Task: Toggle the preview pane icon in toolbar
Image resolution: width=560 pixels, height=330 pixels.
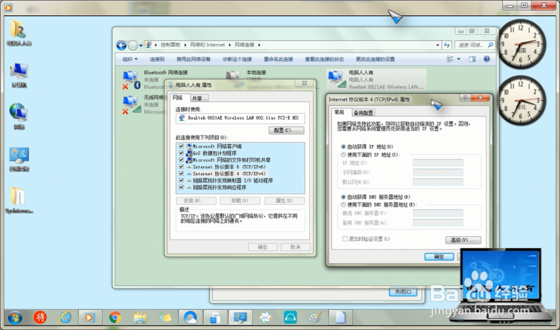Action: 472,59
